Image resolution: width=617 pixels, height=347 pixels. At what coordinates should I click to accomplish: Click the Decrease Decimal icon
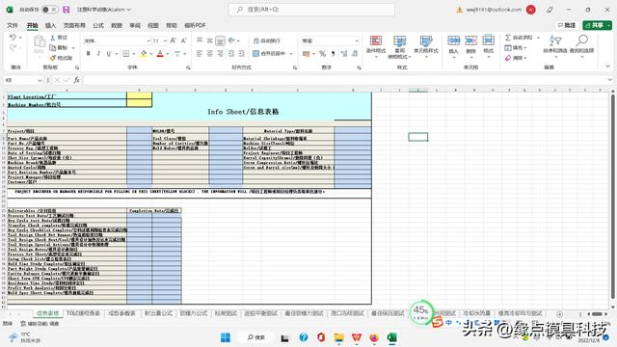tap(355, 54)
